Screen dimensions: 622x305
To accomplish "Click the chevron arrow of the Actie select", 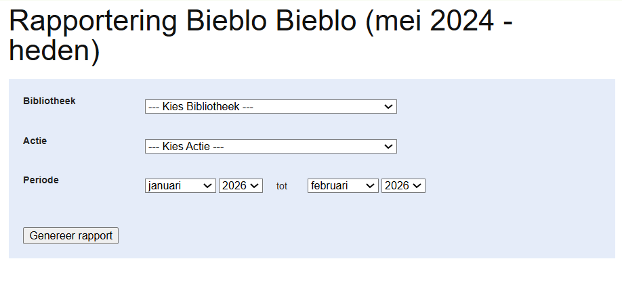I will pyautogui.click(x=388, y=147).
